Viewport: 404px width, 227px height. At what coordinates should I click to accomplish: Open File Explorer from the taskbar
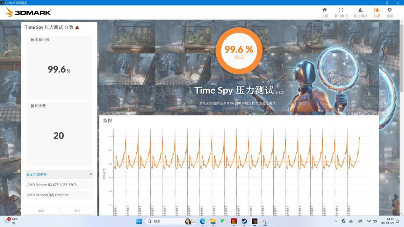[x=213, y=221]
